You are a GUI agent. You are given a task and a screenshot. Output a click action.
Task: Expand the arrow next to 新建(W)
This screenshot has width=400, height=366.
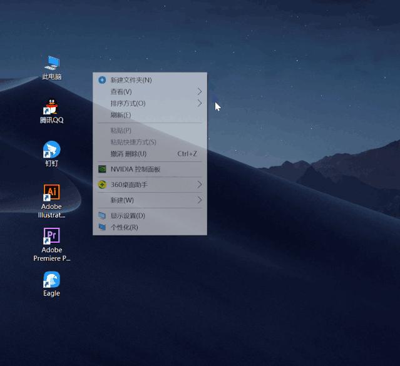click(x=200, y=200)
